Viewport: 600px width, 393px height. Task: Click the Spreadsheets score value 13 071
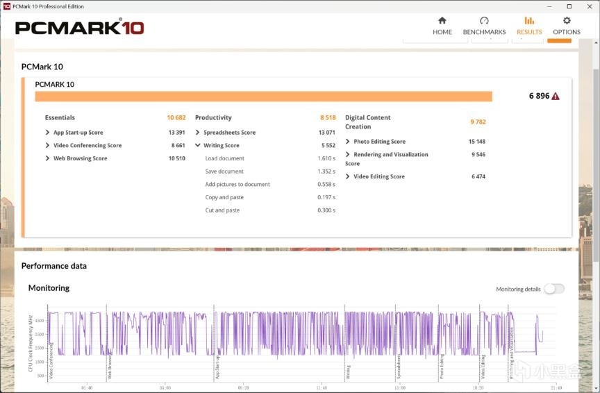click(327, 133)
